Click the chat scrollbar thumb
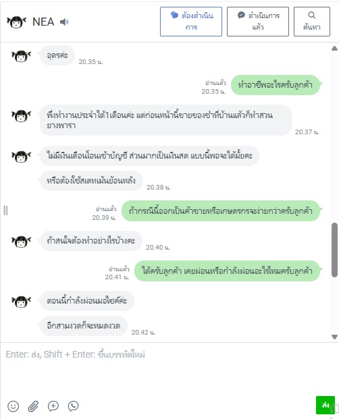Viewport: 339px width, 419px height. 334,250
